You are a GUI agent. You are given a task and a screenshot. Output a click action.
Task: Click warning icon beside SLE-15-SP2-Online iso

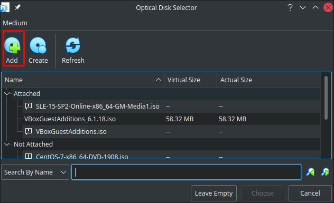coord(29,105)
